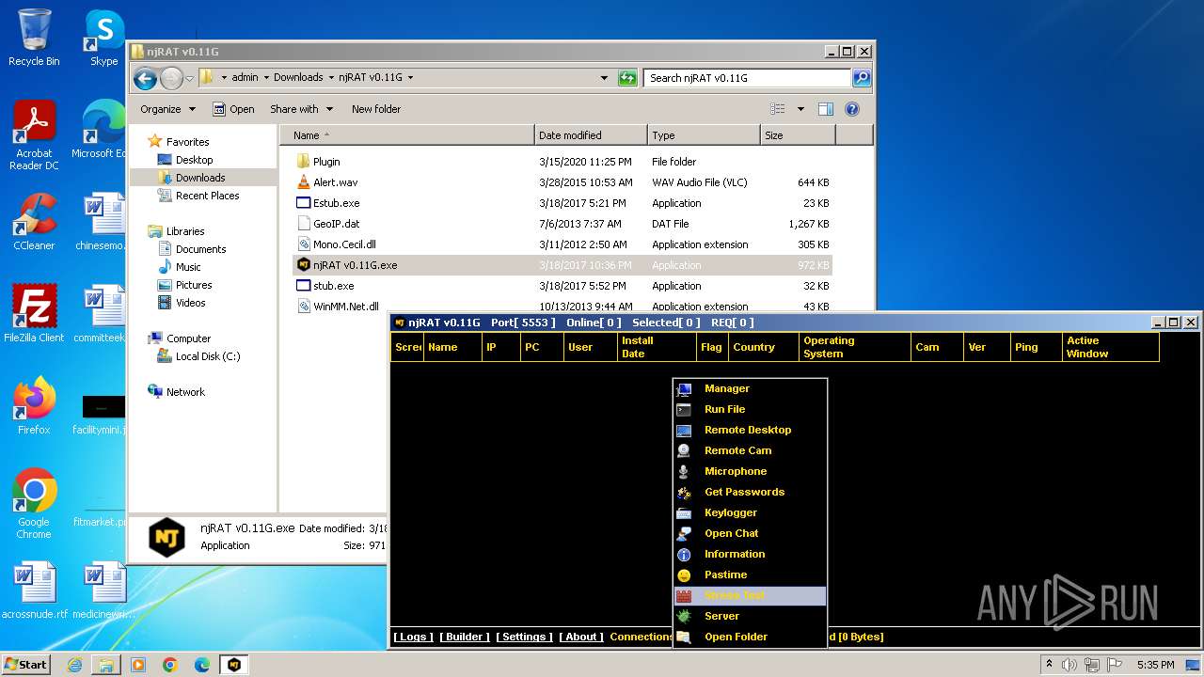Open recent pages dropdown beside forward button
Image resolution: width=1204 pixels, height=677 pixels.
coord(189,78)
